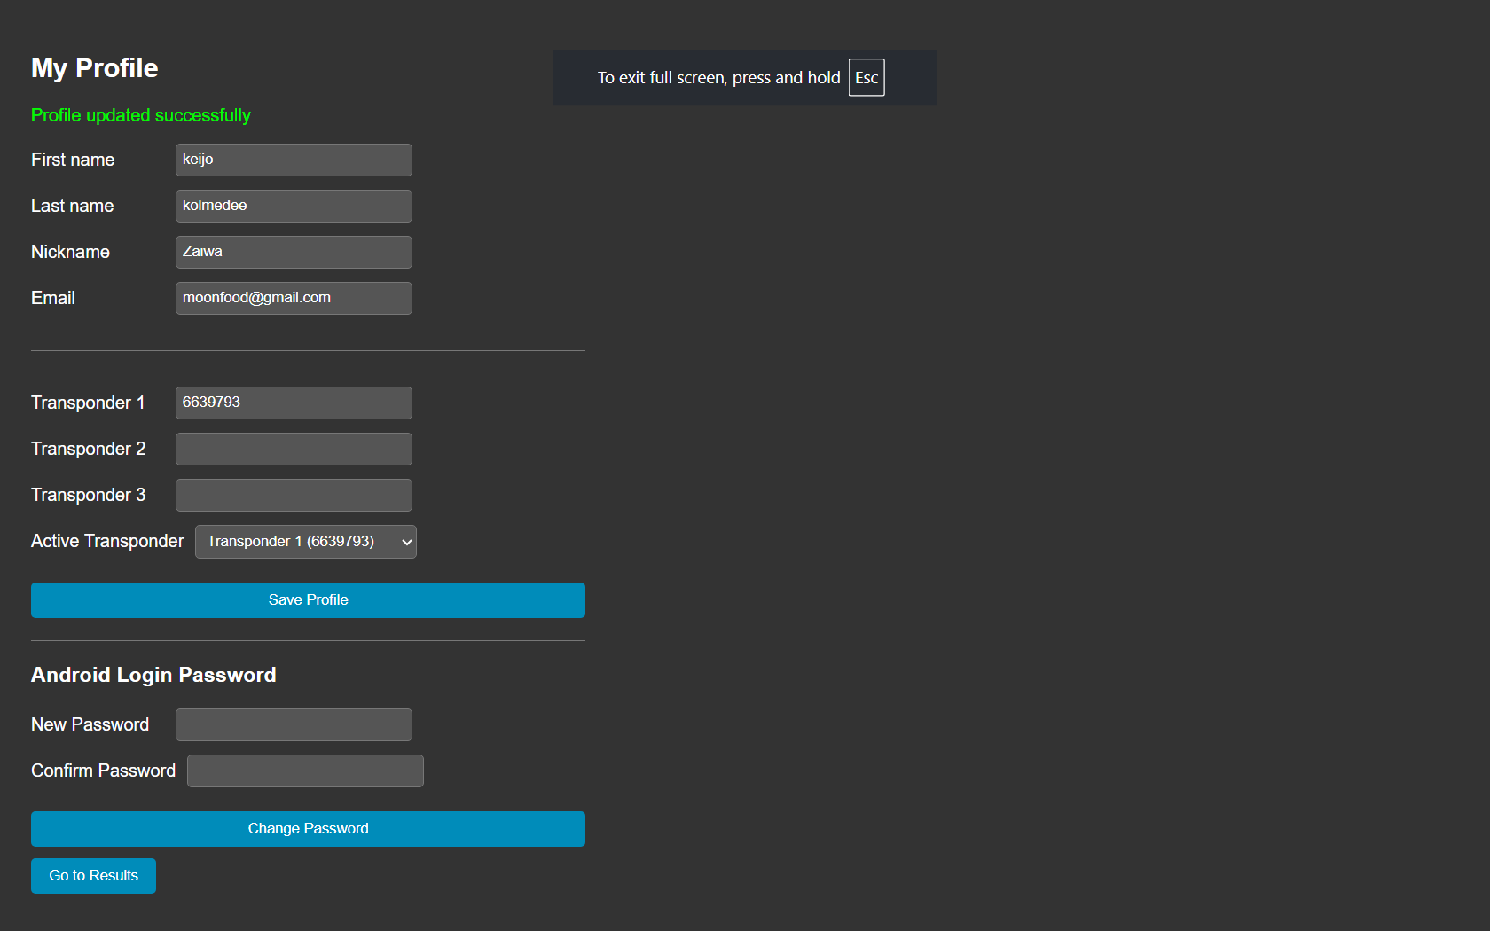Click the Confirm Password text label
The width and height of the screenshot is (1490, 931).
pos(103,771)
